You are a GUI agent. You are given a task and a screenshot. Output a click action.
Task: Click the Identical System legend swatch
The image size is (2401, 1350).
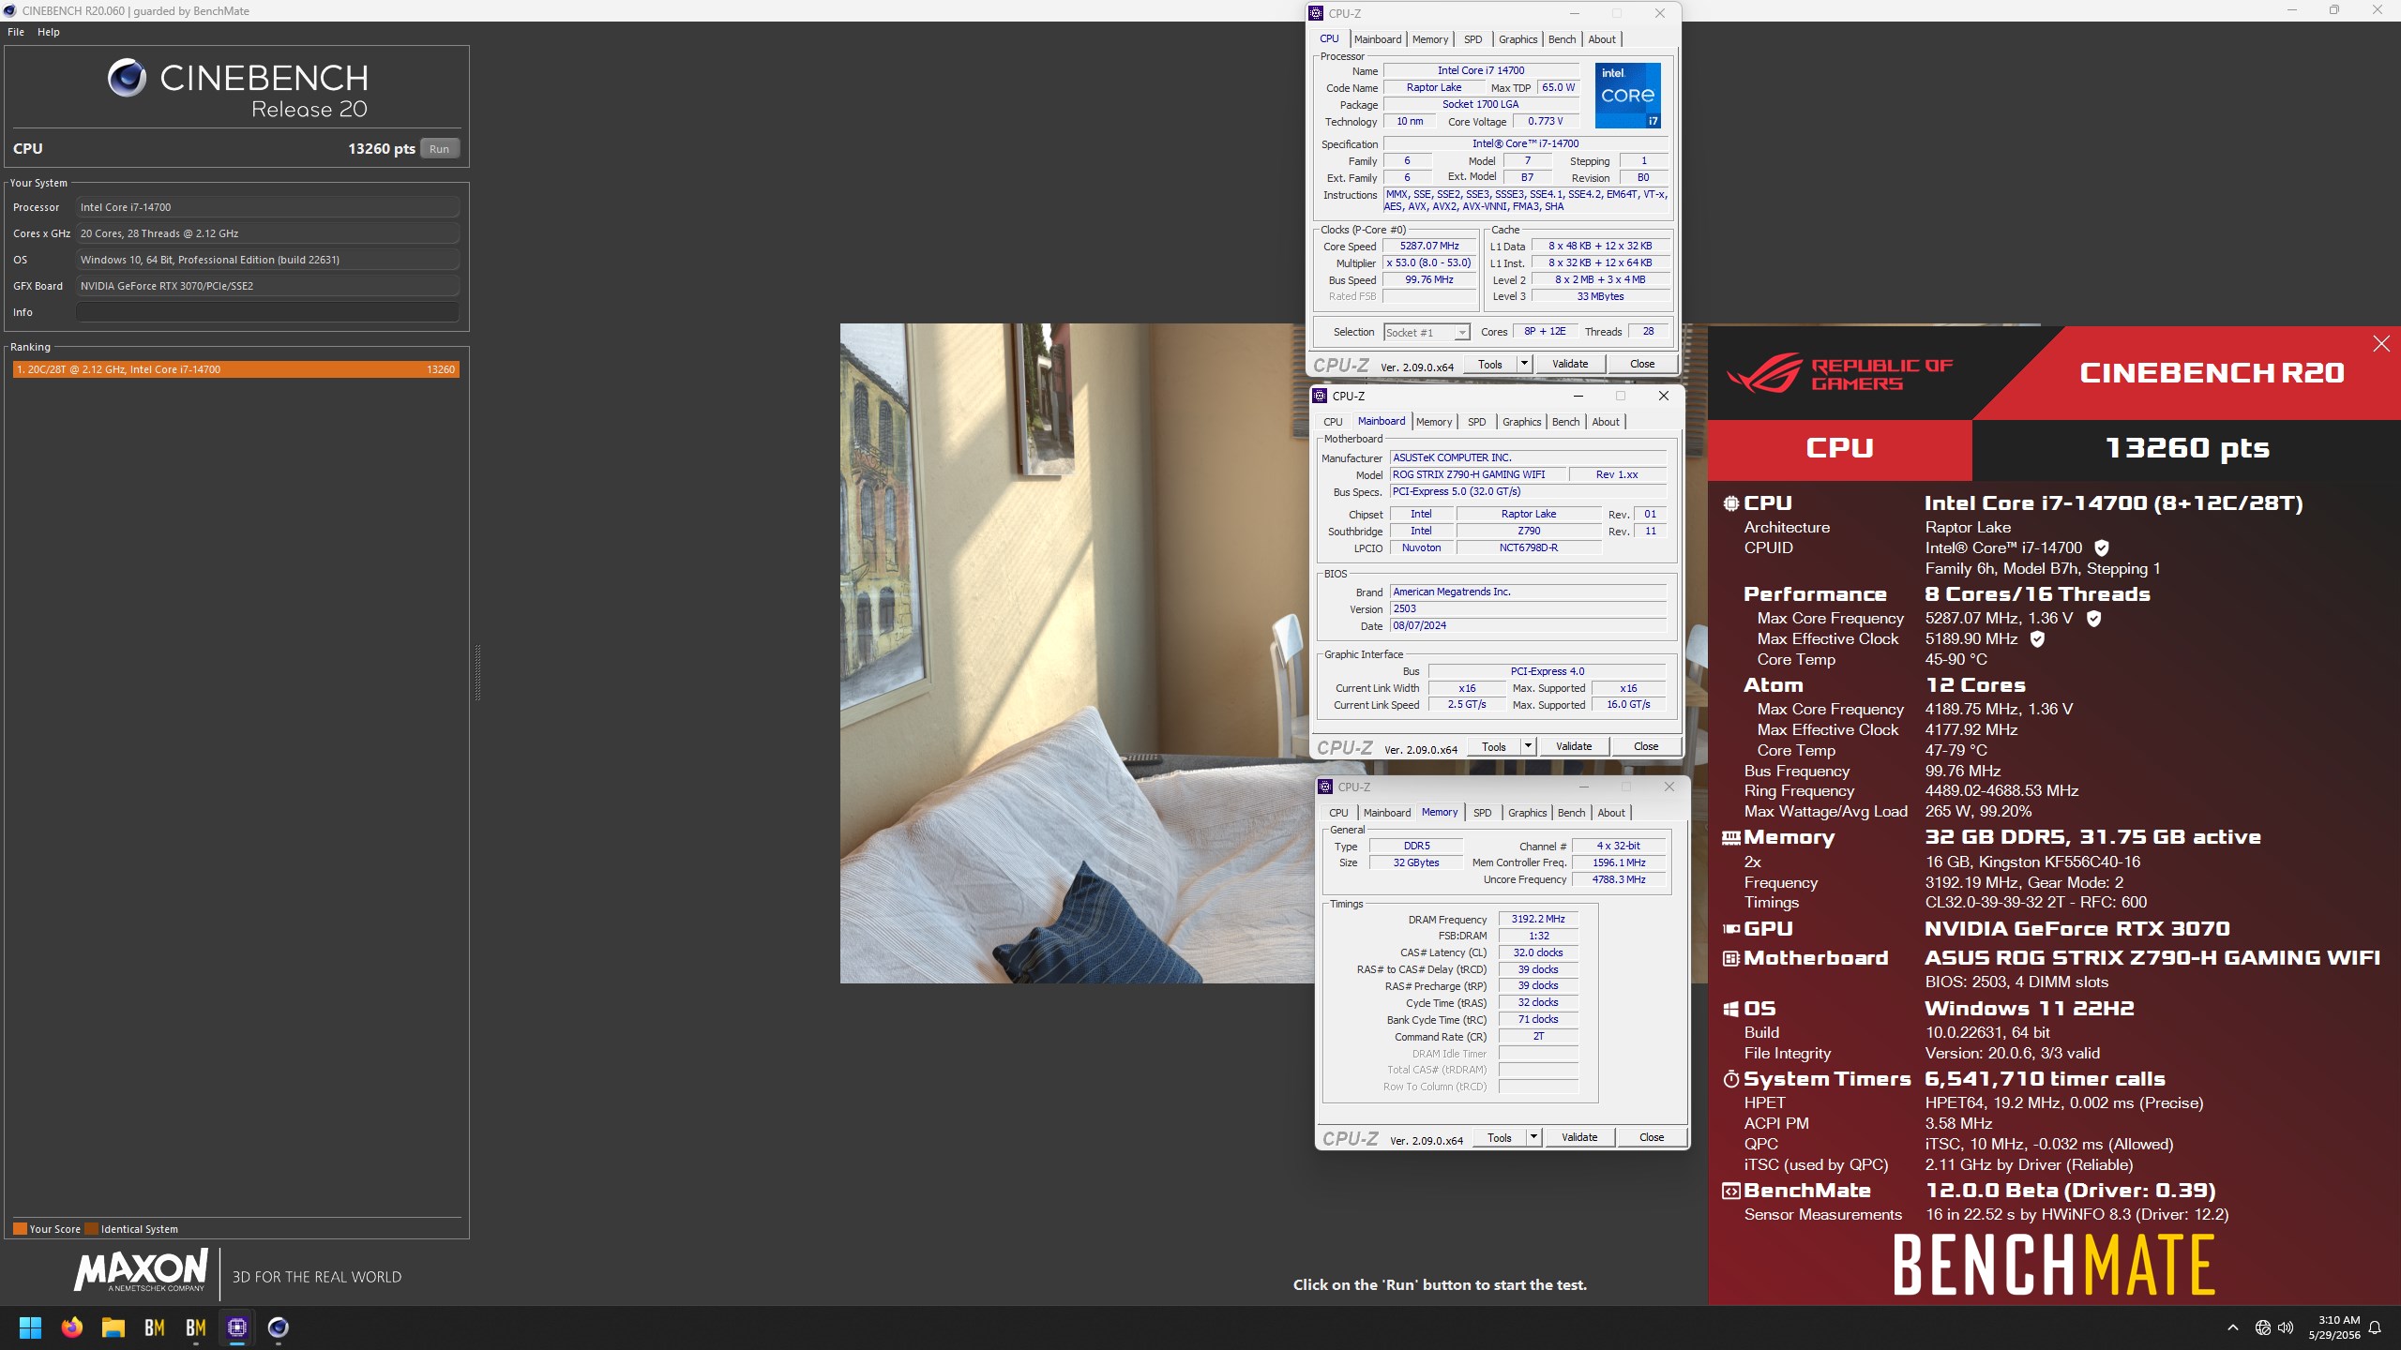[91, 1228]
